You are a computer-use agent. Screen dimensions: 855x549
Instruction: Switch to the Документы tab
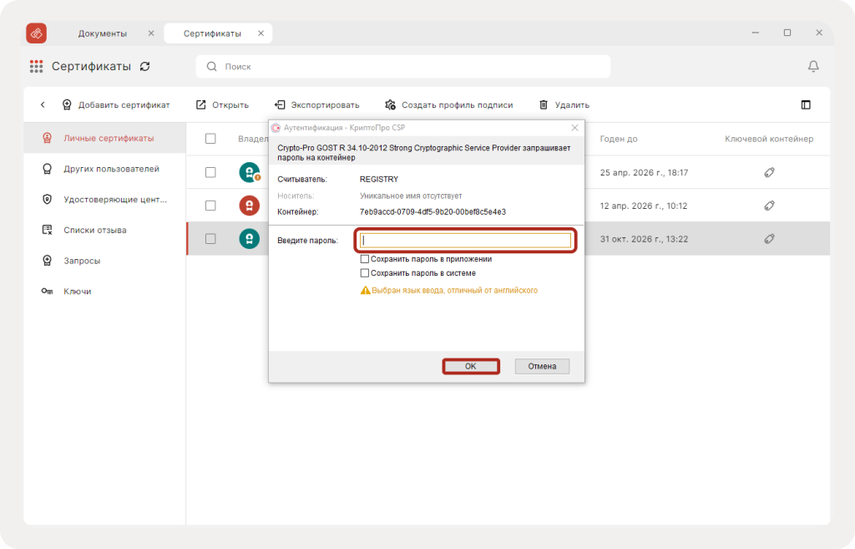pos(103,33)
